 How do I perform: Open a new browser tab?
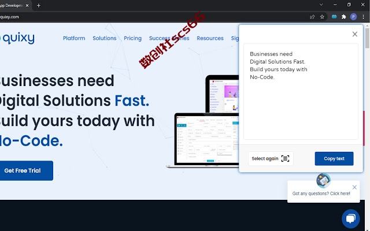point(39,5)
